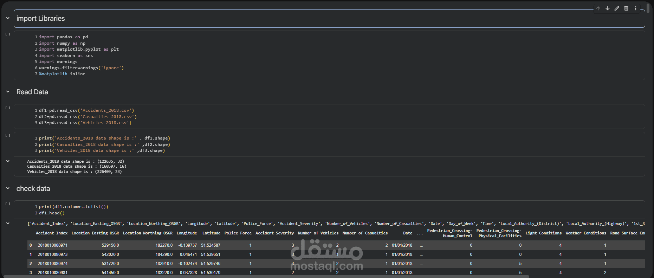Screen dimensions: 654x278
Task: Click the 'Longitude' column header
Action: [187, 233]
